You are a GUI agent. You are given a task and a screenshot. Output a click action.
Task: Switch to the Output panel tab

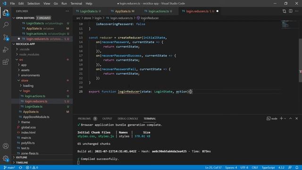pos(107,119)
